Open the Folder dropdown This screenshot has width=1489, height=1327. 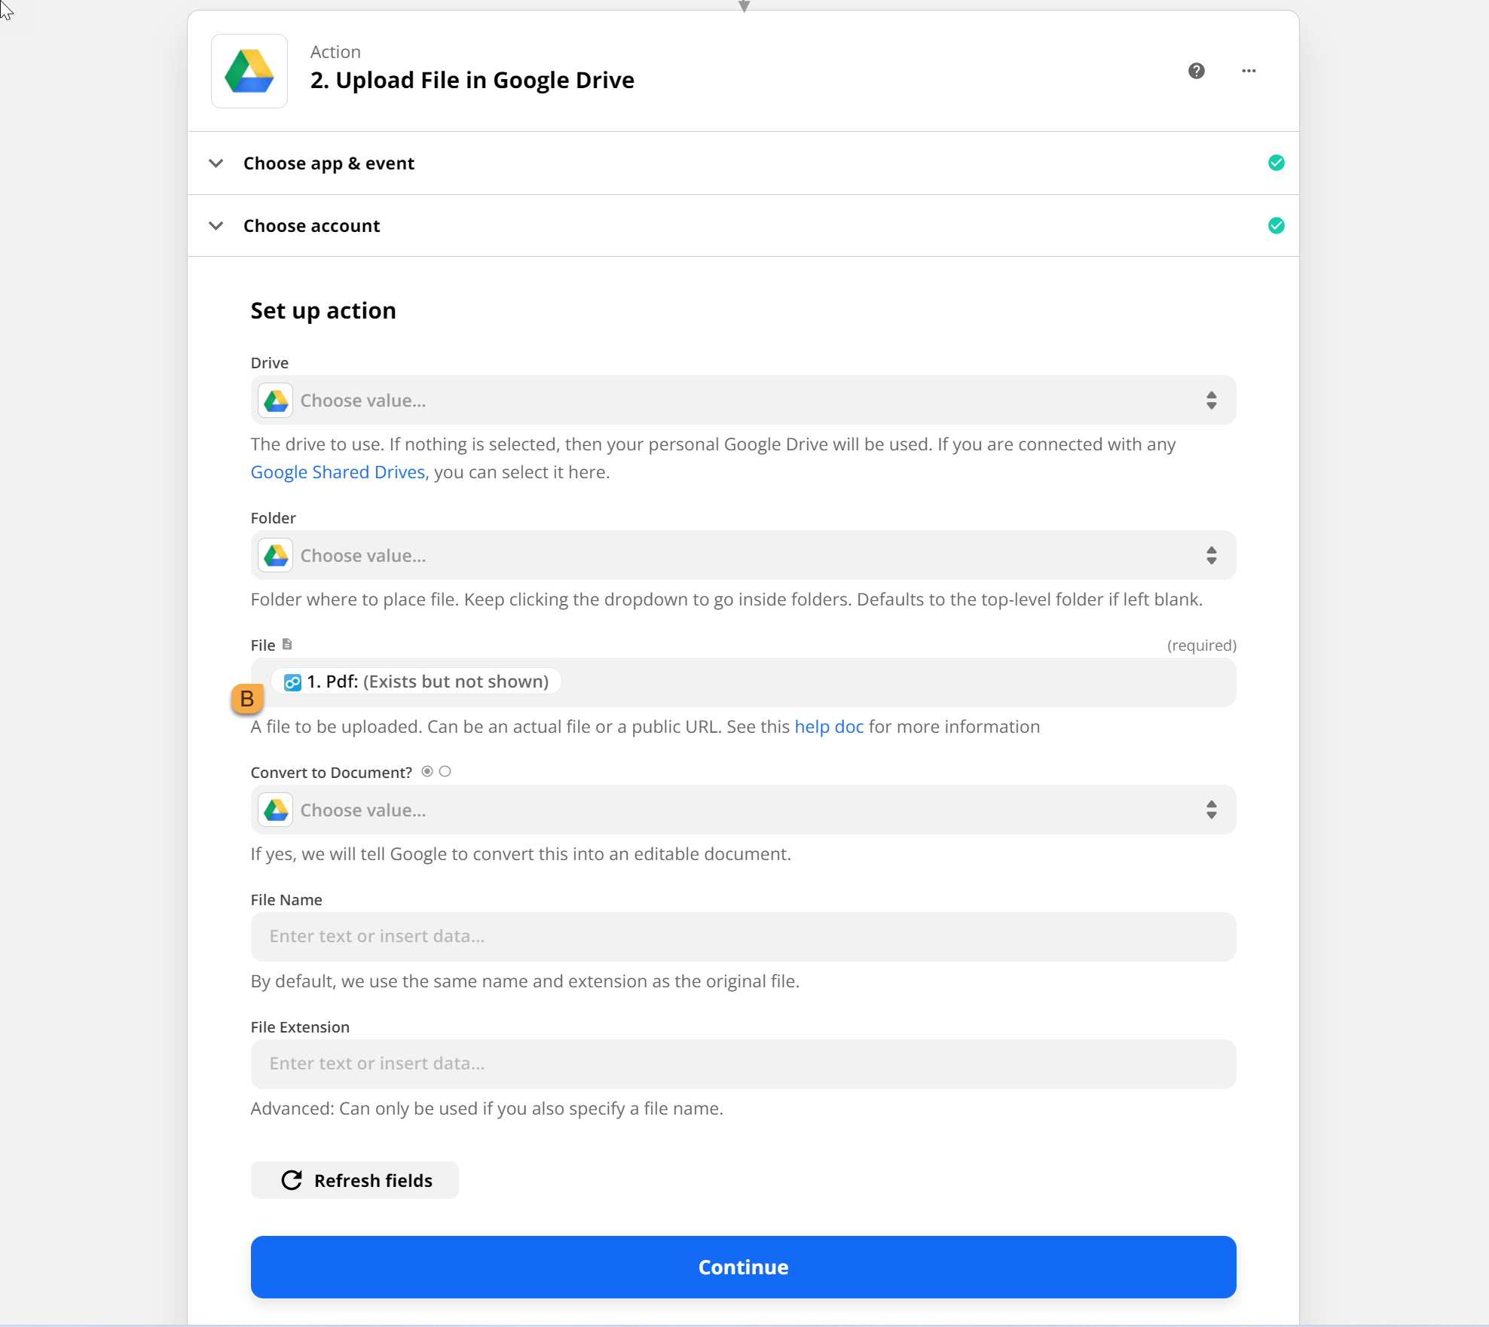coord(742,556)
